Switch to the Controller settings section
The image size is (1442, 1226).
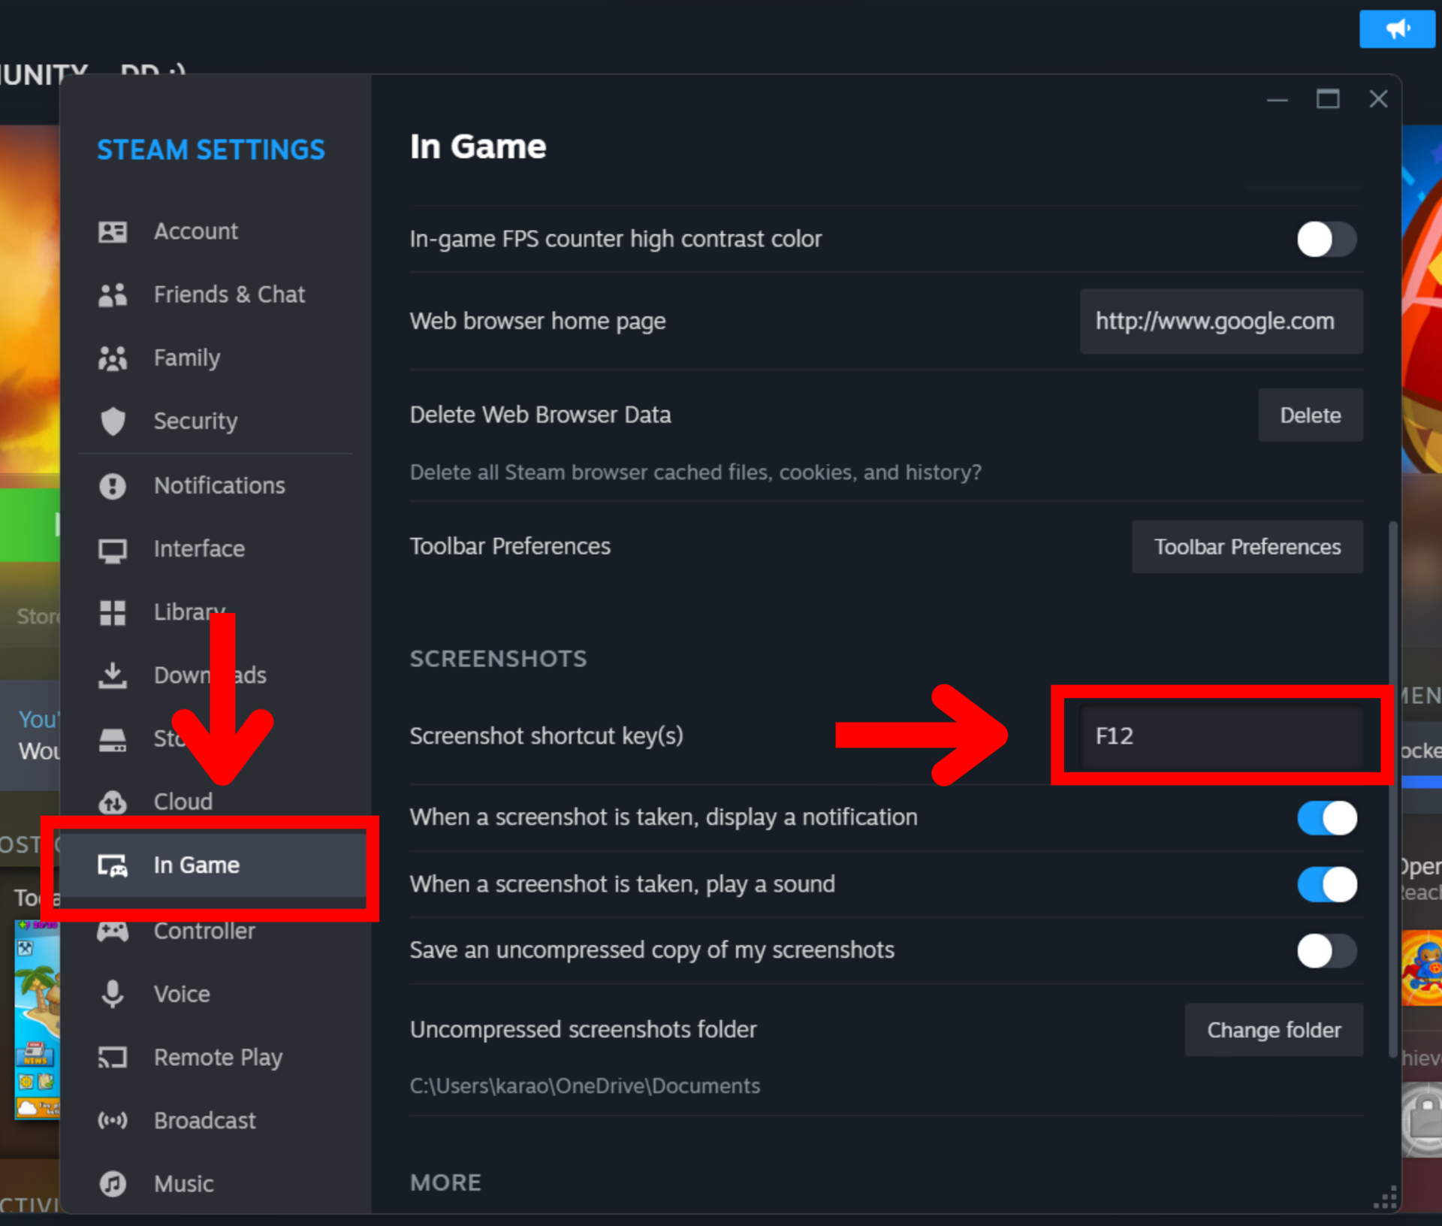pyautogui.click(x=204, y=932)
